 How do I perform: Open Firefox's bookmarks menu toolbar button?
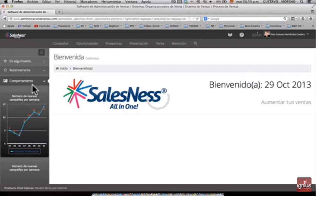(294, 19)
